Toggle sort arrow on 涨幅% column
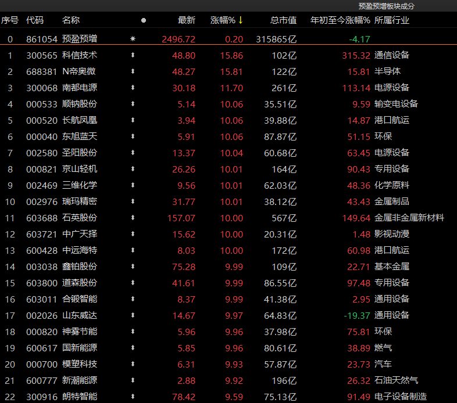 click(240, 20)
